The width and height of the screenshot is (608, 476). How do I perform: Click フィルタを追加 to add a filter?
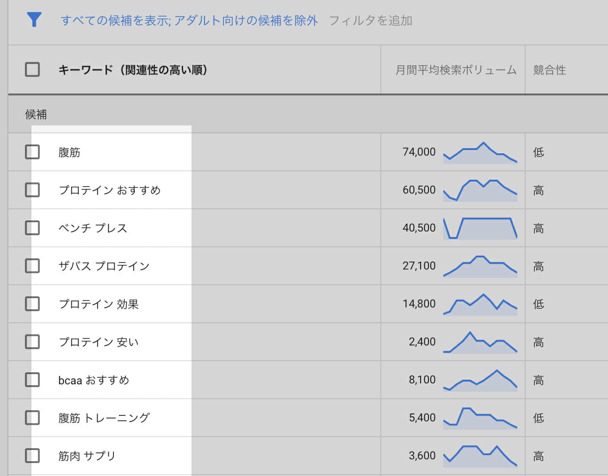click(x=371, y=20)
